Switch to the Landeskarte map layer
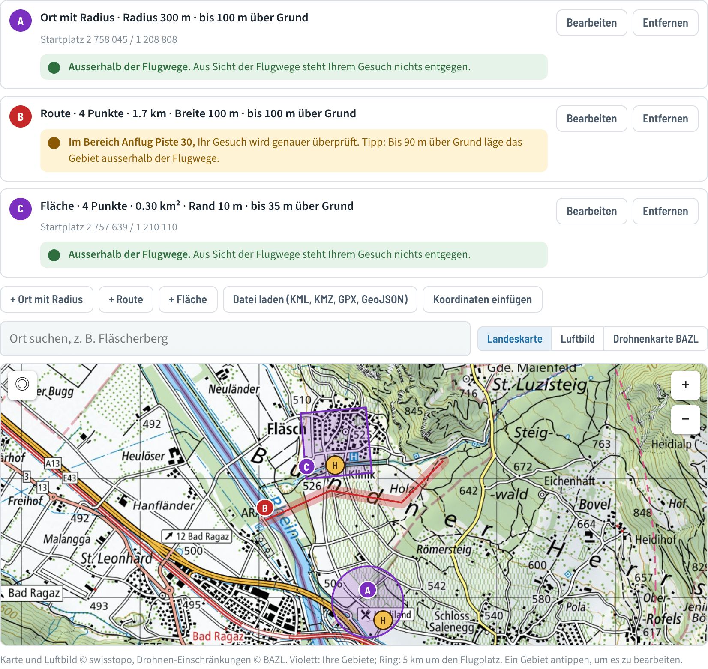 pyautogui.click(x=515, y=339)
